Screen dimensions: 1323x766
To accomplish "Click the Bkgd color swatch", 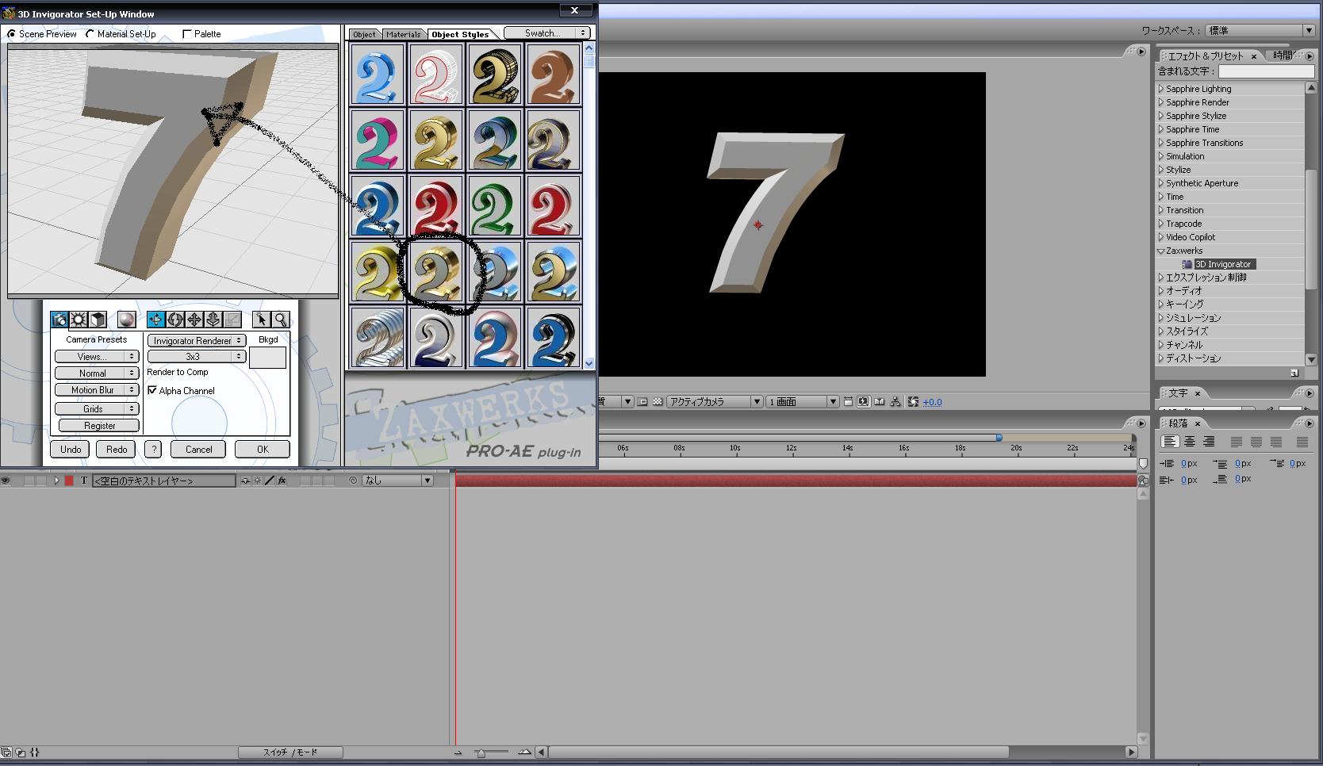I will pos(267,358).
